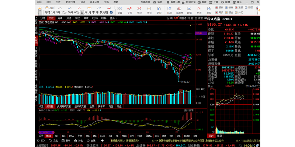This screenshot has height=147, width=295.
Task: Open the 交易 menu
Action: 106,2
